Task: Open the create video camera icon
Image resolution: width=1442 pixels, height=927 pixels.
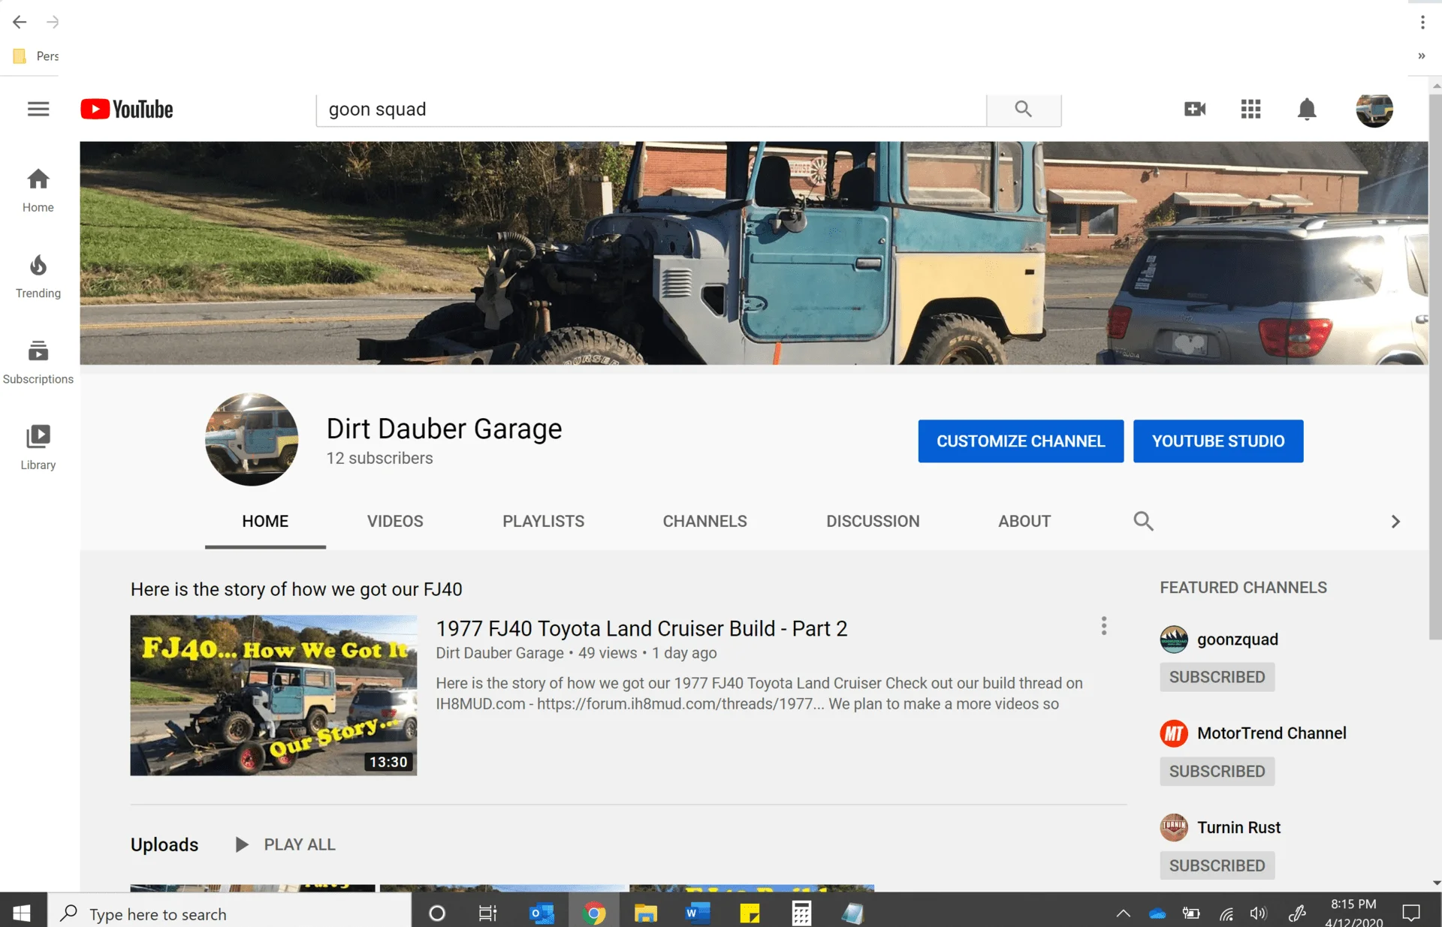Action: tap(1194, 110)
